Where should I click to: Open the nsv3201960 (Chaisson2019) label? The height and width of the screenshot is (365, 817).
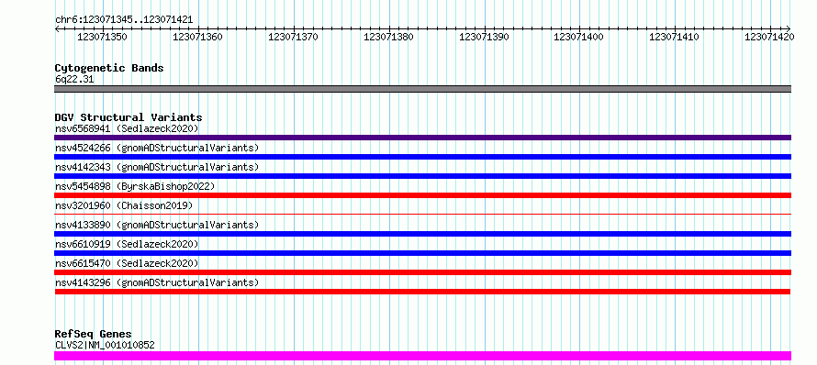124,205
